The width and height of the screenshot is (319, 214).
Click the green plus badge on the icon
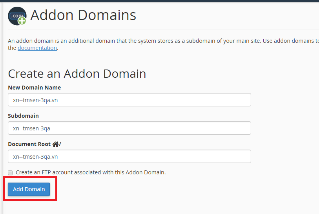(22, 21)
